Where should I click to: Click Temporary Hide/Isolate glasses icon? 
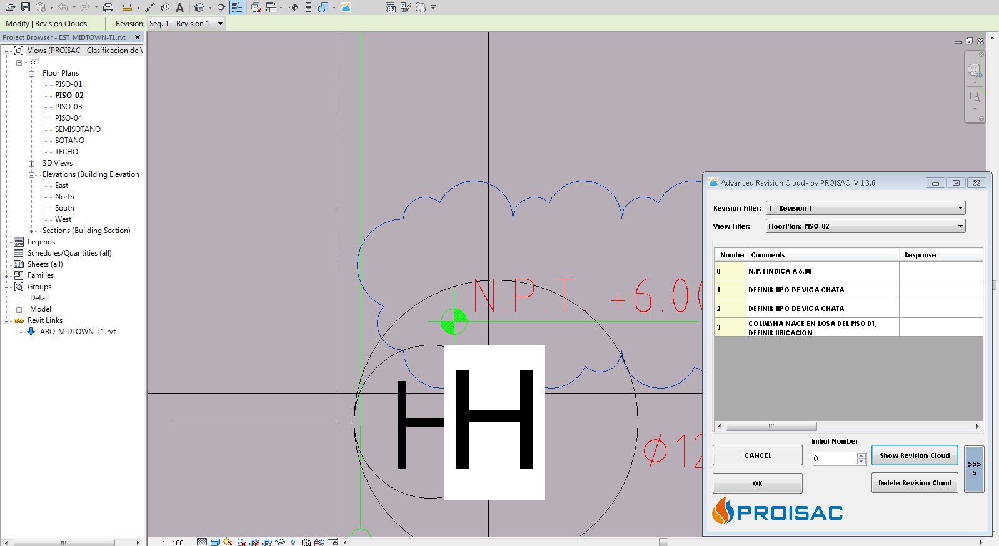[x=280, y=542]
